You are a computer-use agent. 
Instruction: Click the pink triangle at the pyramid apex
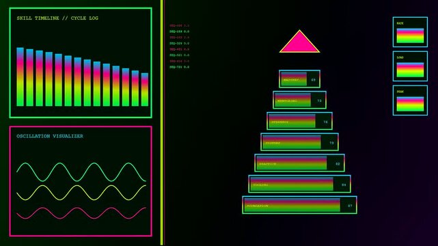click(299, 42)
